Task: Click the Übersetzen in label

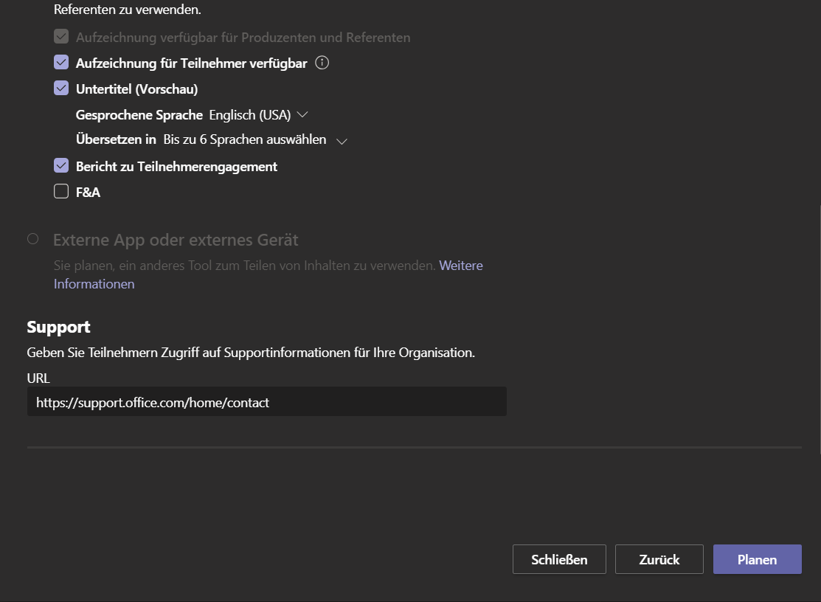Action: 116,139
